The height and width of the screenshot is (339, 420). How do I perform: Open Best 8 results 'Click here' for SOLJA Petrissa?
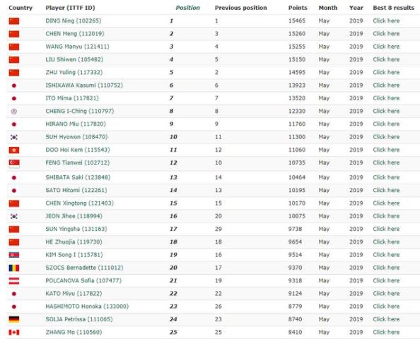(386, 319)
